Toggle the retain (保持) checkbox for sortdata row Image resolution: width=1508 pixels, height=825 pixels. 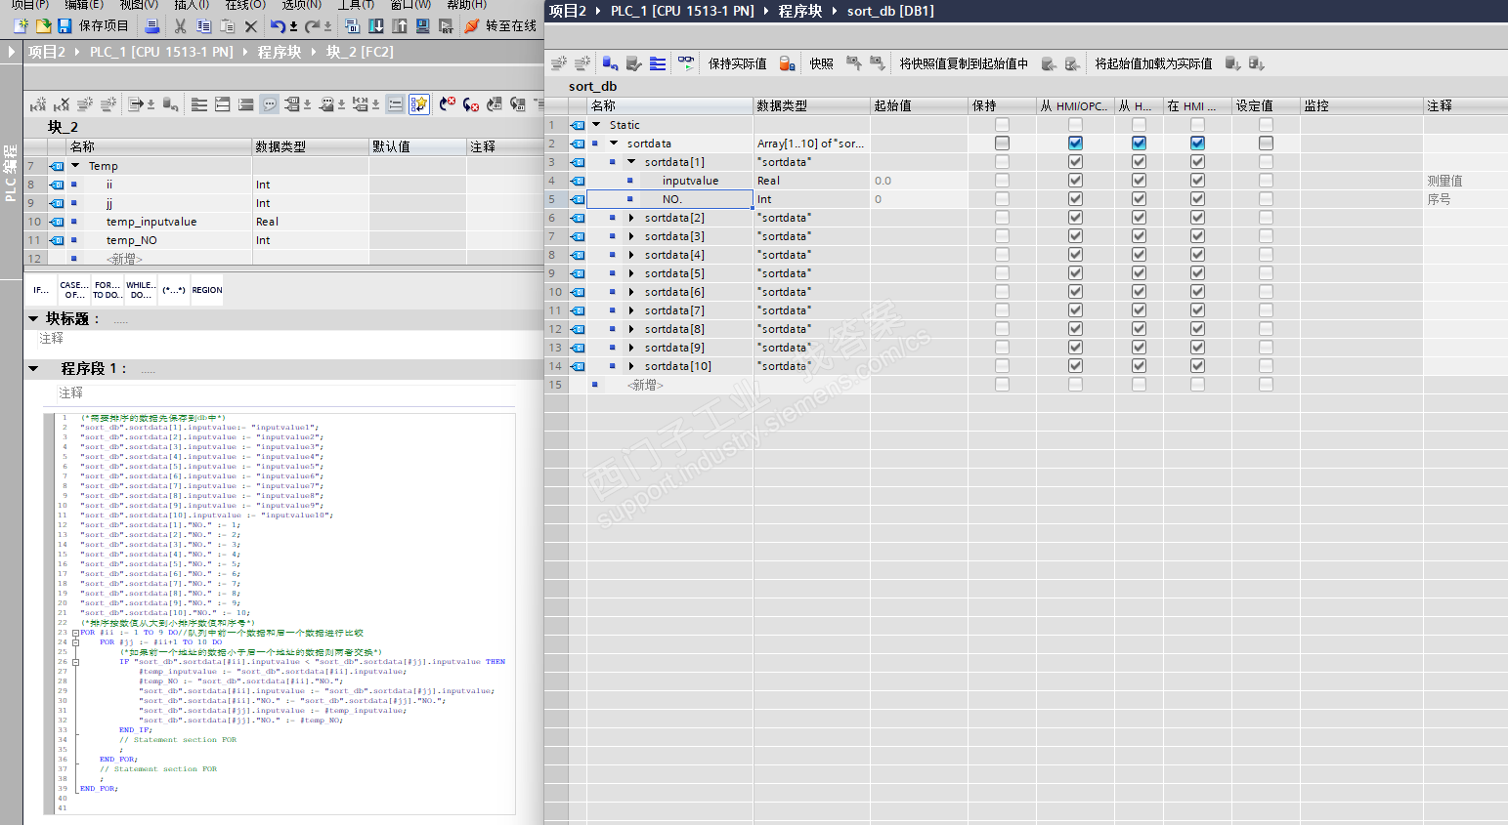1002,144
